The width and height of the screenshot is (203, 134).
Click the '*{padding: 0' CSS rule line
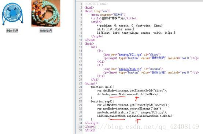[x=130, y=26]
